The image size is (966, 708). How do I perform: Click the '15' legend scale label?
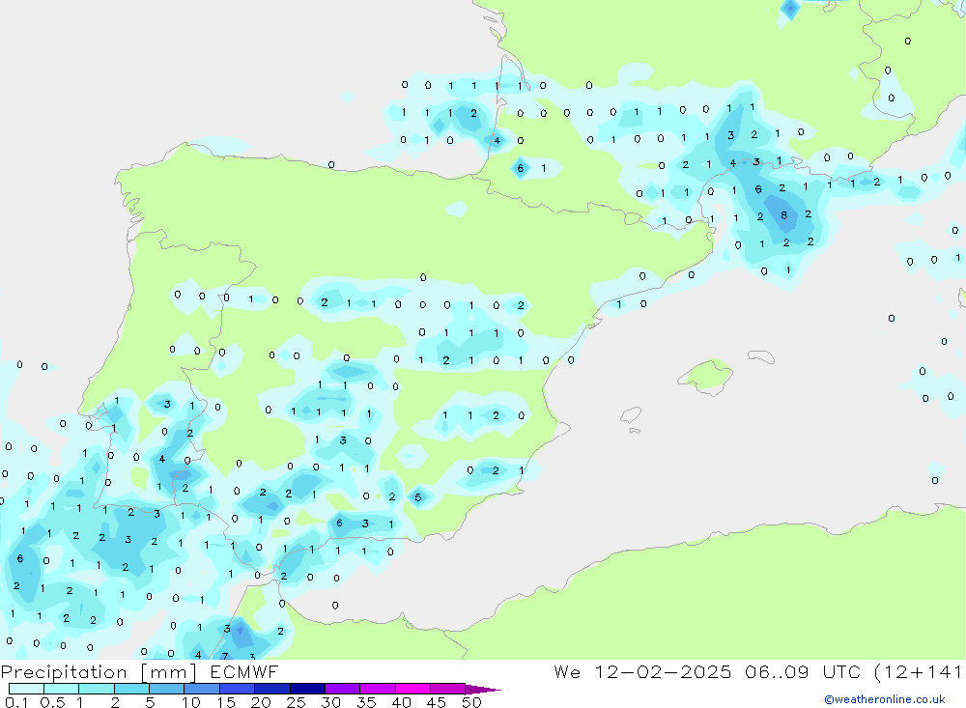[226, 702]
